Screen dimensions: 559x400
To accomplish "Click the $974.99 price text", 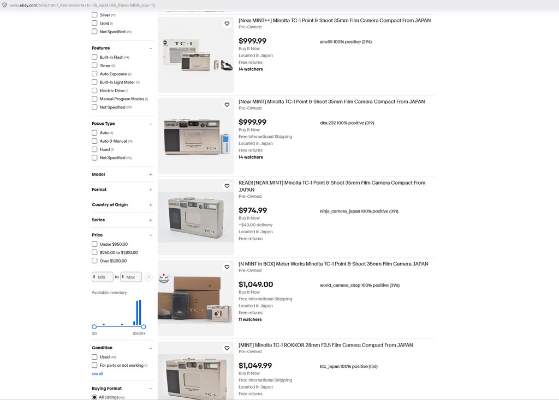I will [252, 210].
